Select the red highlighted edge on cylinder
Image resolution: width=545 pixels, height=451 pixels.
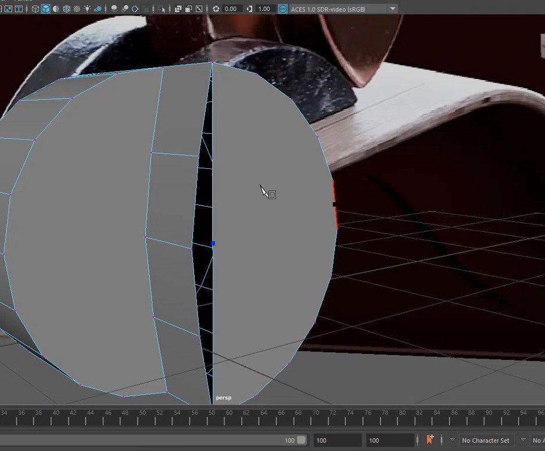(335, 204)
